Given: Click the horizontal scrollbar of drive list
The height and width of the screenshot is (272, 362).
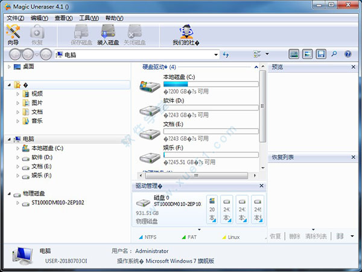Looking at the screenshot, I should (x=198, y=175).
